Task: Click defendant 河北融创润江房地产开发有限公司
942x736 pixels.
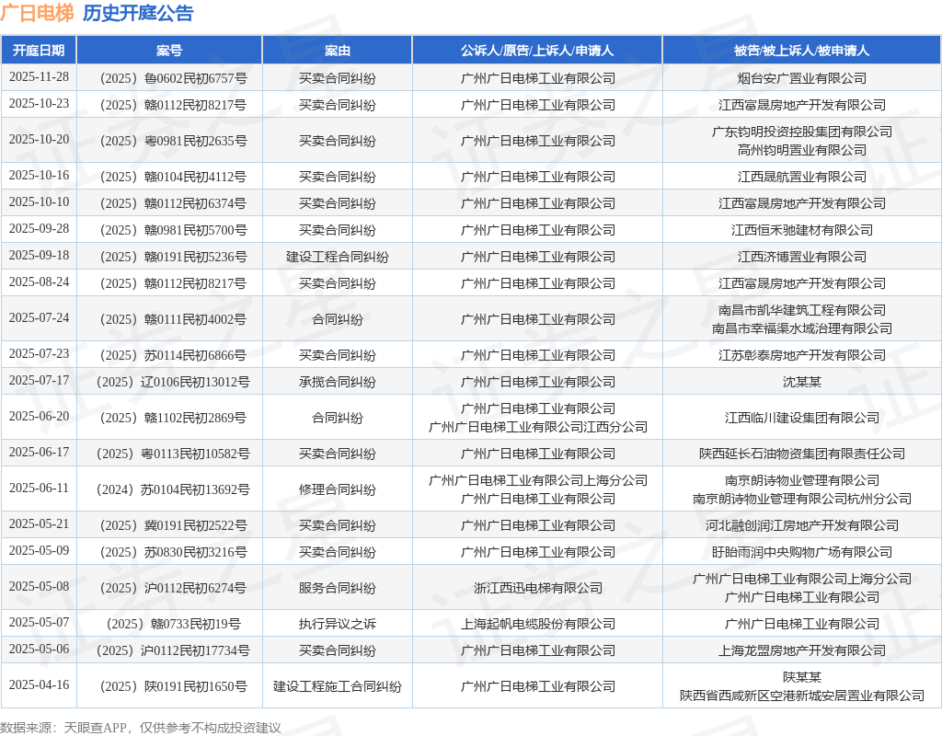Action: coord(801,525)
